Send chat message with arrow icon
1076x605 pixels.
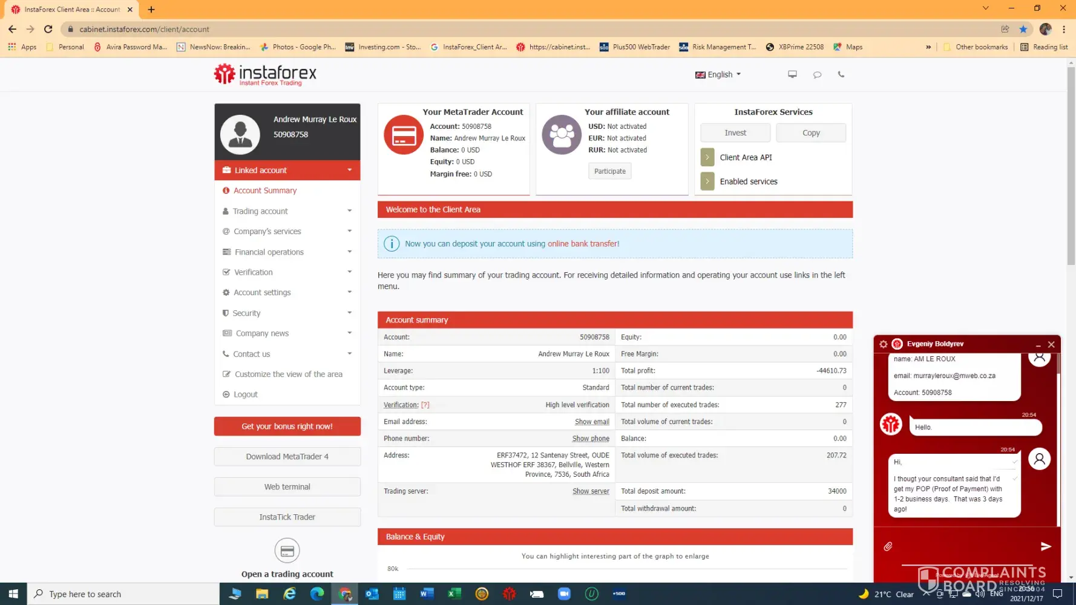point(1045,546)
